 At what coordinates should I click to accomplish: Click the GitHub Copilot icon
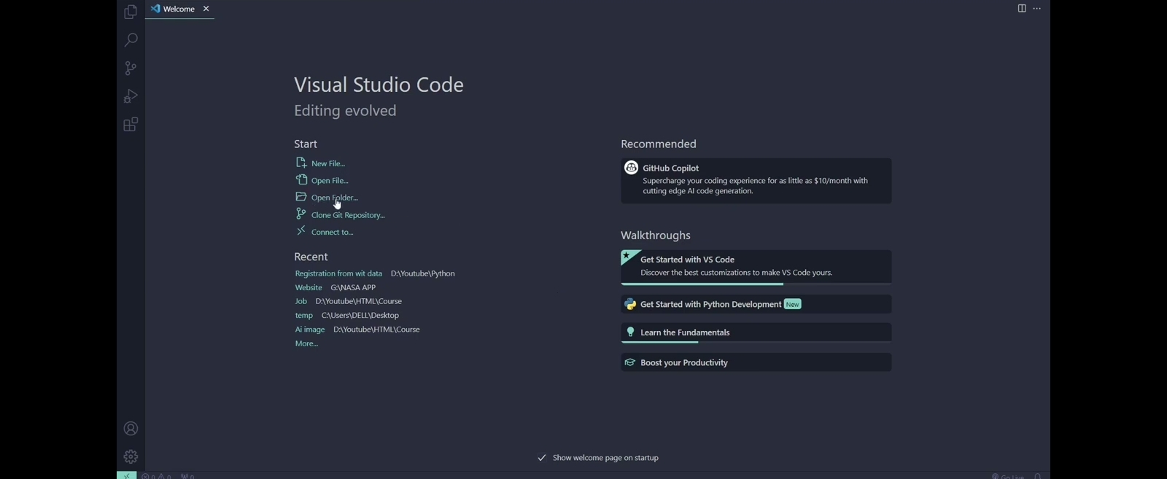click(631, 168)
